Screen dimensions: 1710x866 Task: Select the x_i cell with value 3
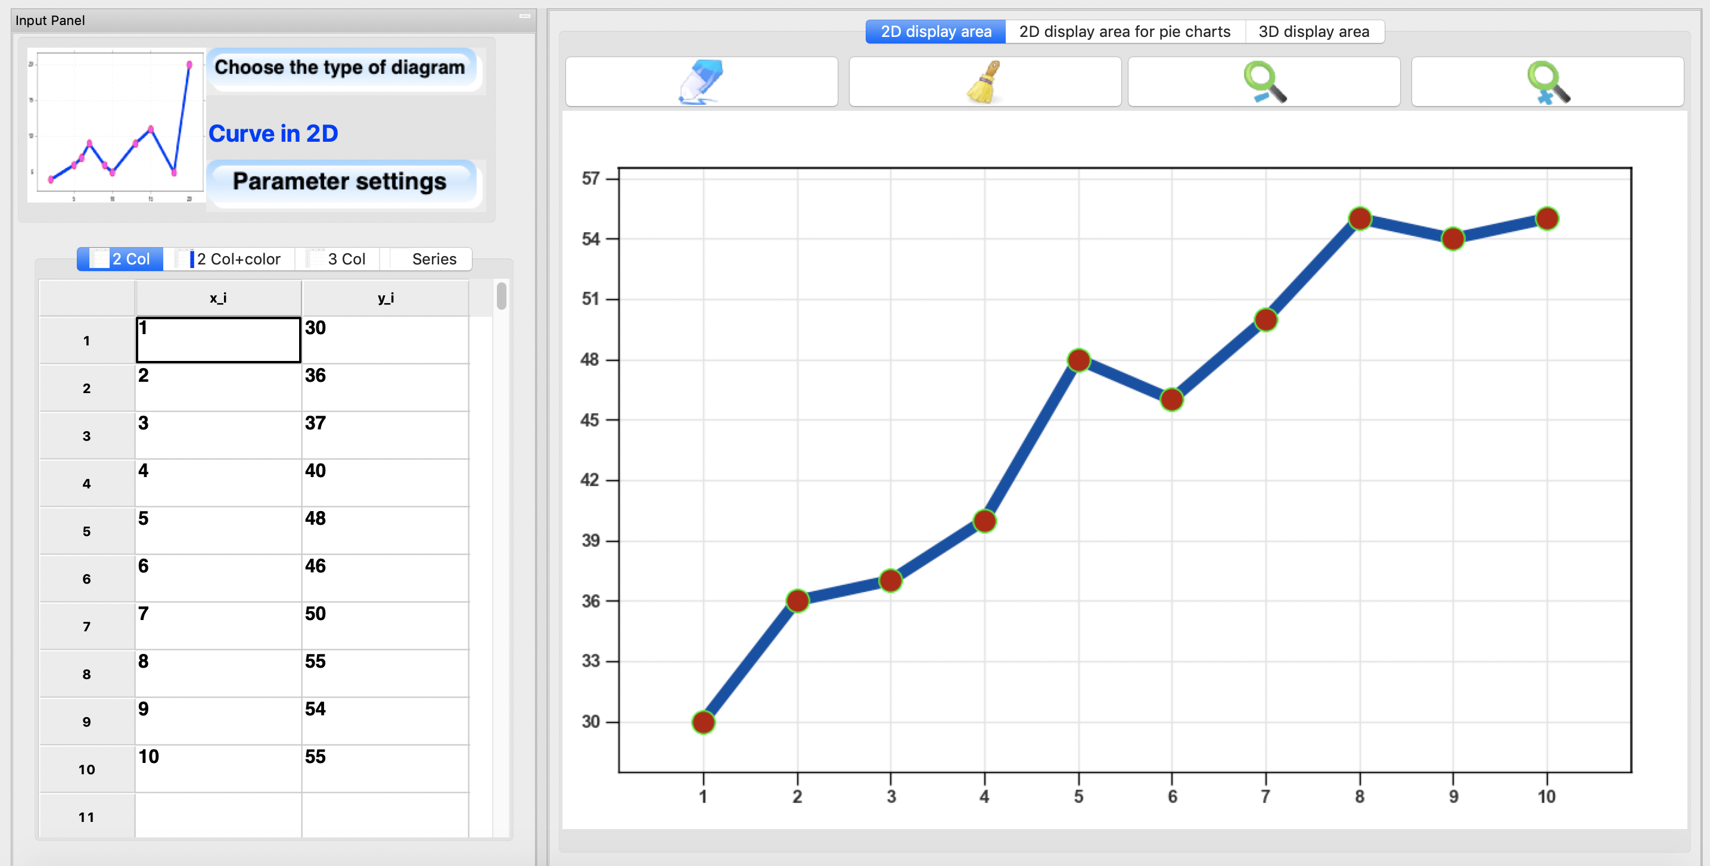click(x=219, y=435)
